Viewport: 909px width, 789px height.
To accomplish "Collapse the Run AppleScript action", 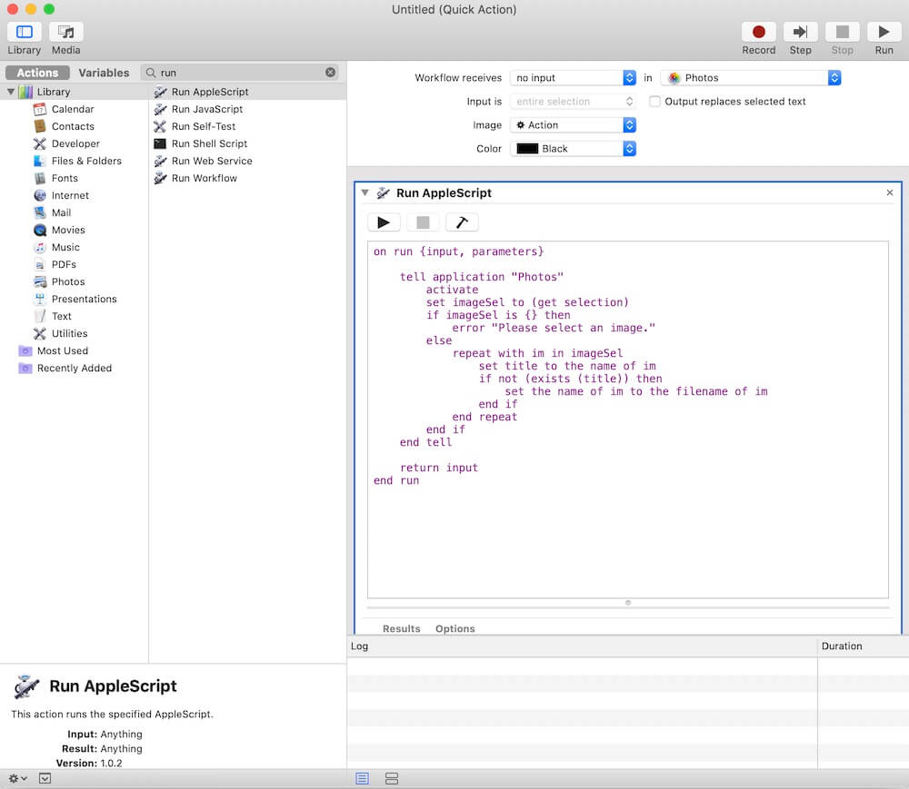I will (365, 192).
